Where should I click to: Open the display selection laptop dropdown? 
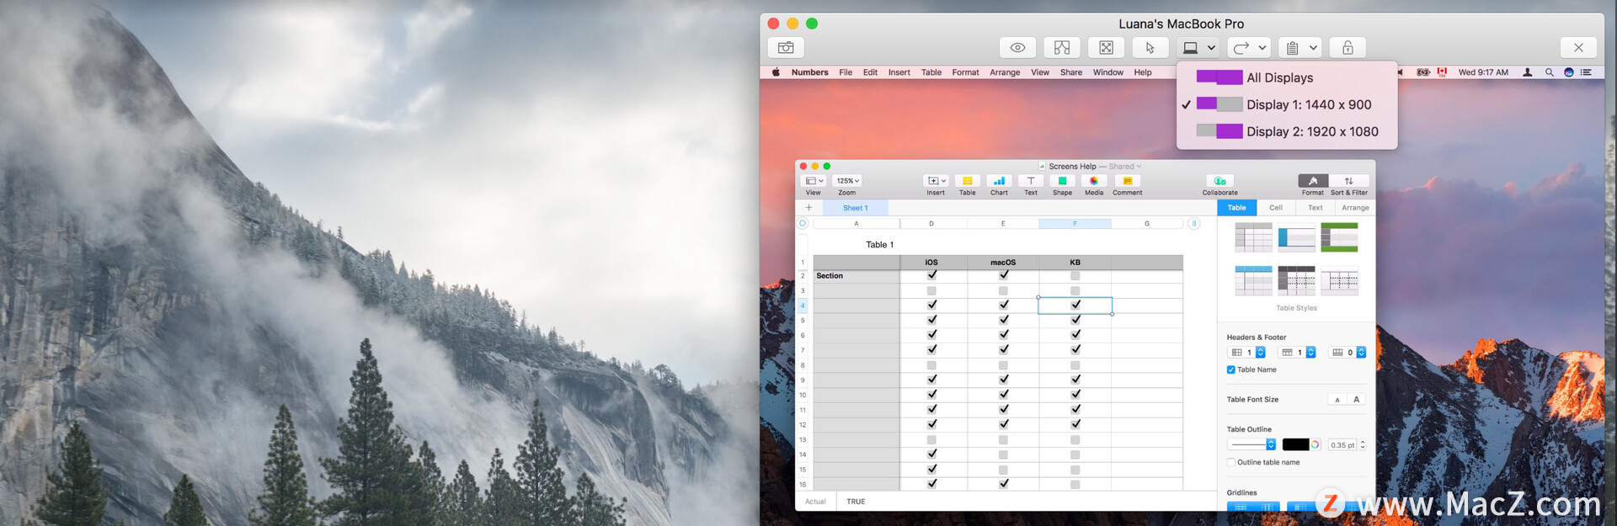click(1198, 48)
